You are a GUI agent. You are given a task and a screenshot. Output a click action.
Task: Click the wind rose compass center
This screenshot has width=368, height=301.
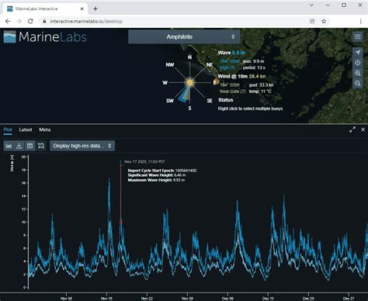(190, 82)
